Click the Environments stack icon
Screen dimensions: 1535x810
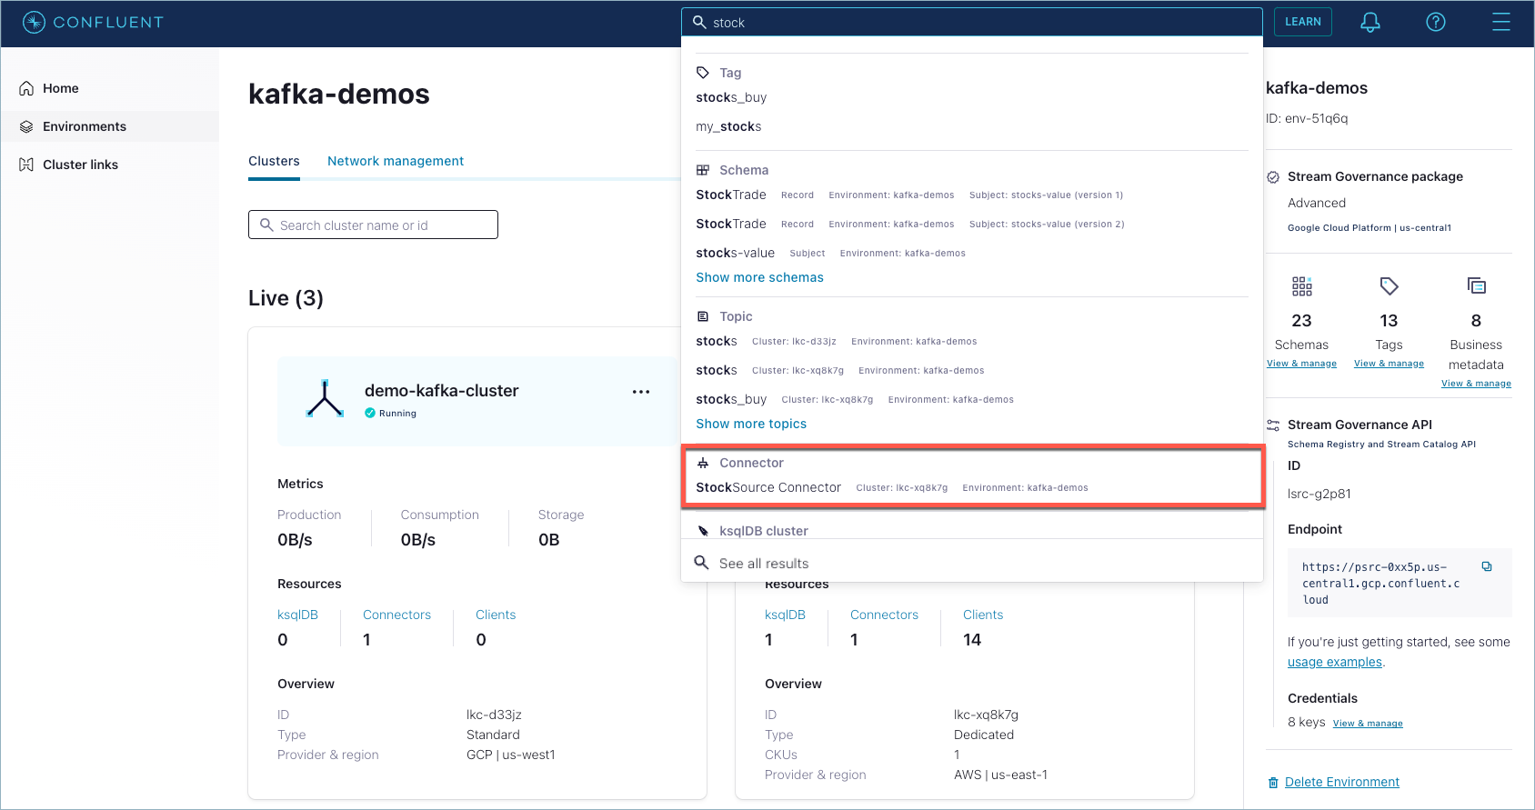[x=26, y=126]
